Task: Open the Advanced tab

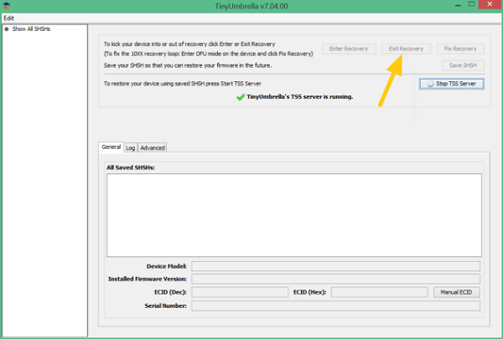Action: coord(153,147)
